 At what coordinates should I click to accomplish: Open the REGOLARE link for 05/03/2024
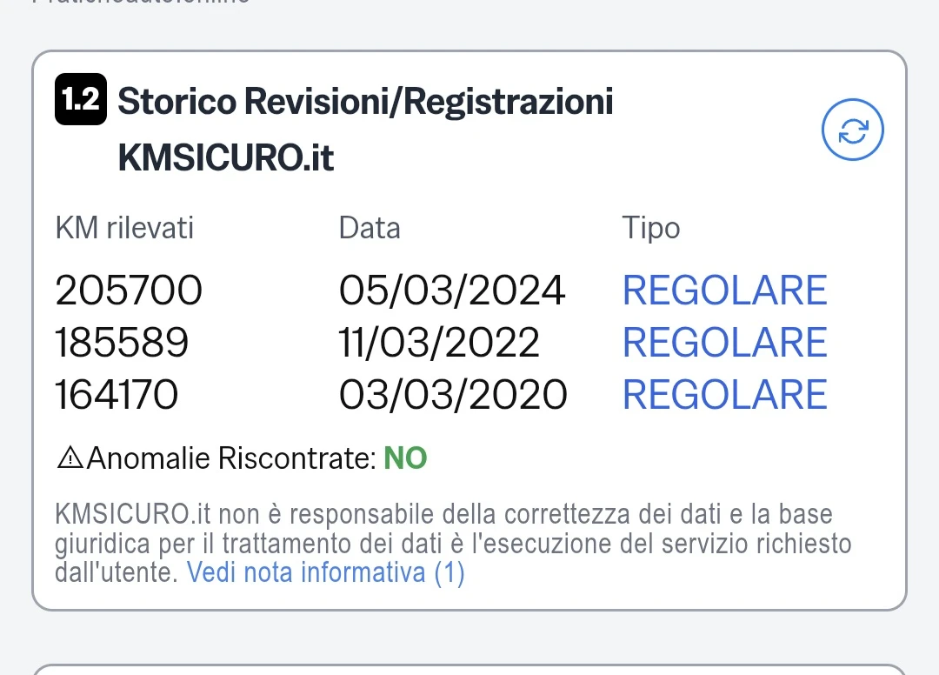[x=724, y=291]
